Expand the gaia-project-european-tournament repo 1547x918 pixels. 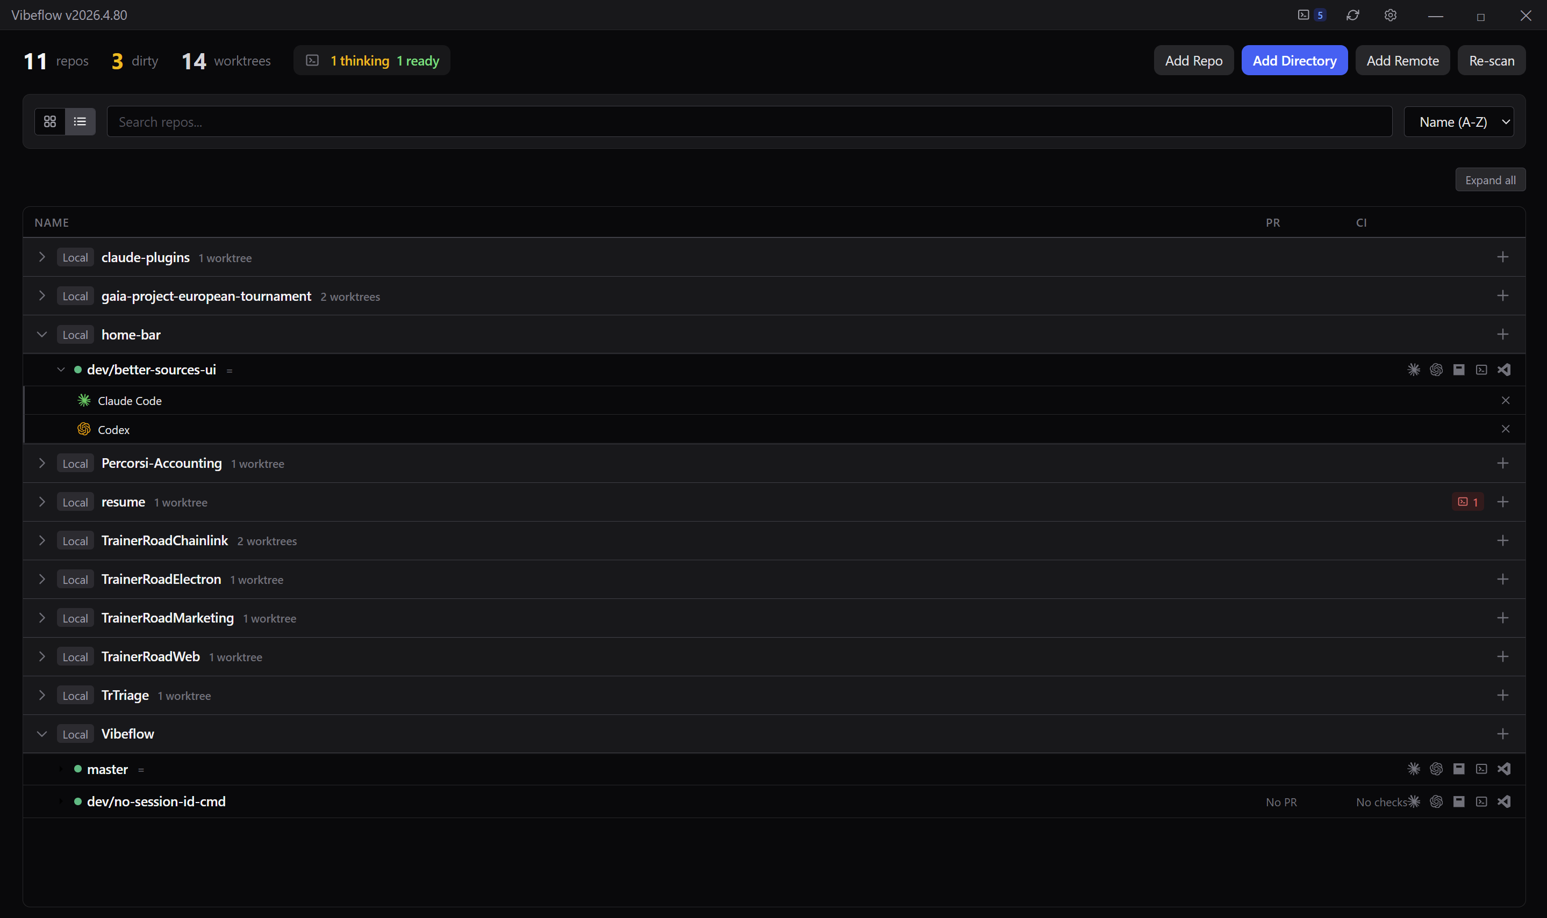[42, 297]
